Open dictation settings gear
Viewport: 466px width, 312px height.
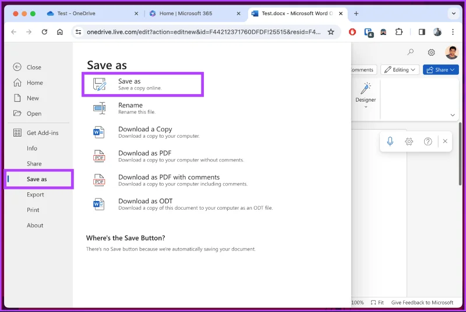[x=409, y=141]
